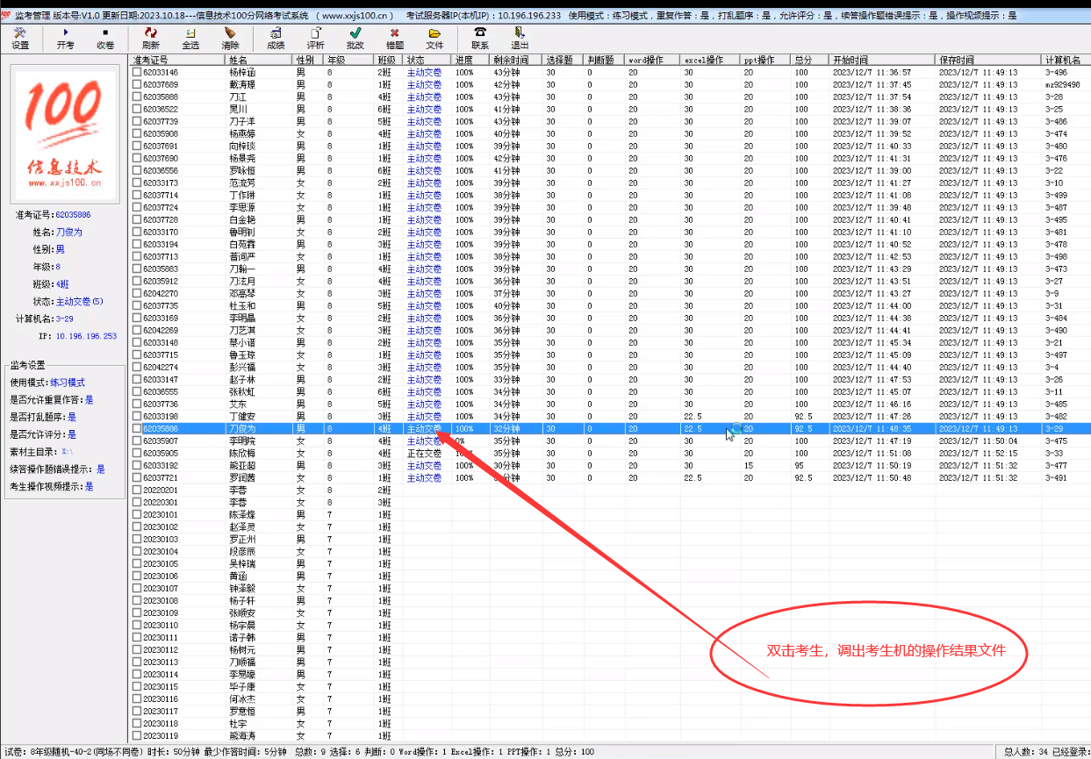
Task: Click ID 20230105 in the student list
Action: point(161,563)
